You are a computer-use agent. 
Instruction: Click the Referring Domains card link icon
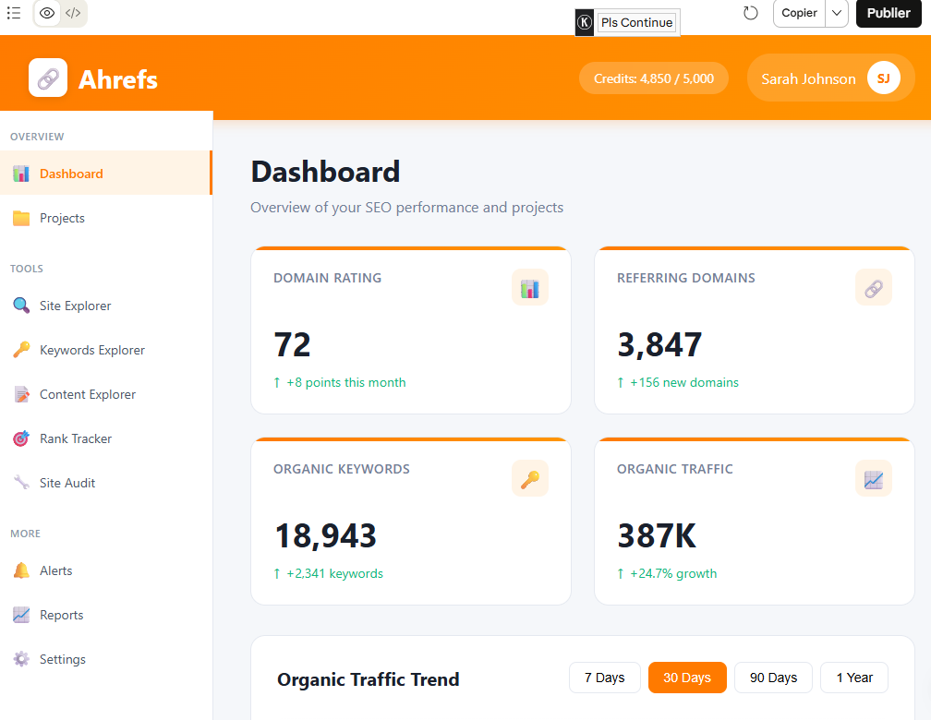point(874,288)
